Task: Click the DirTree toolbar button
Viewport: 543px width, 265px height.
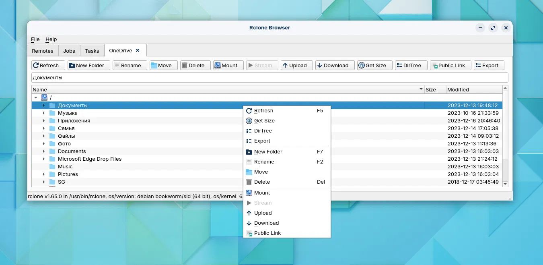Action: point(411,65)
